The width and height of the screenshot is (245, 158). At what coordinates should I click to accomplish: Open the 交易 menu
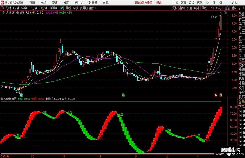(x=106, y=3)
